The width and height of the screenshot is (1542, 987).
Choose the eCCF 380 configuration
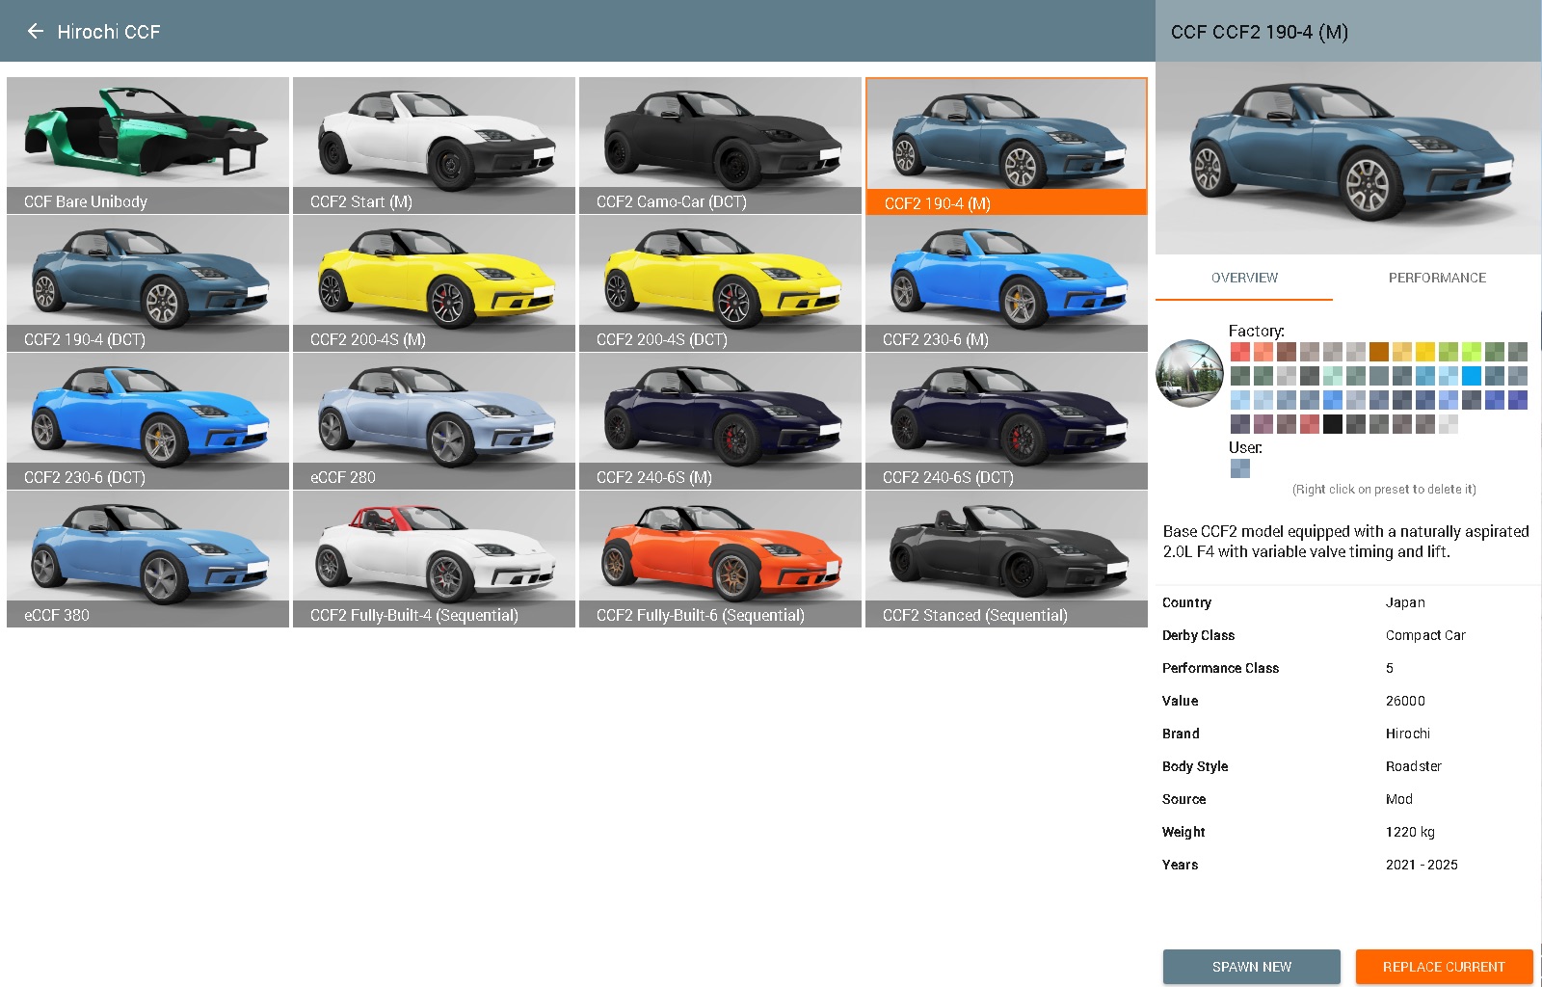147,559
